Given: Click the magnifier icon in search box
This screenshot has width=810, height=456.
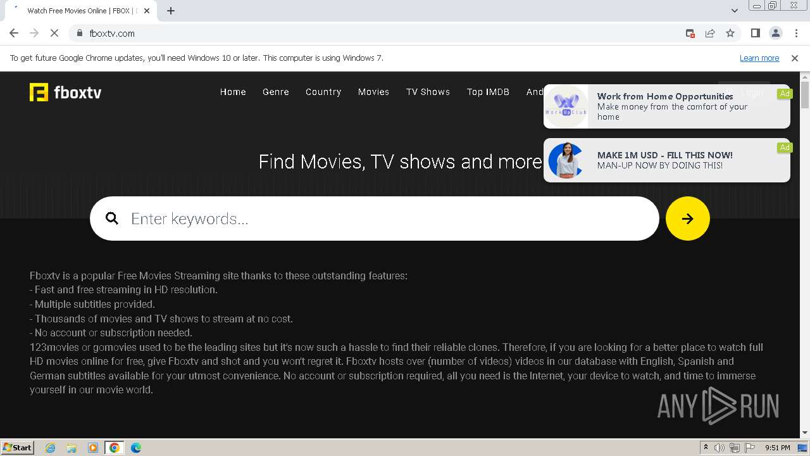Looking at the screenshot, I should [112, 218].
